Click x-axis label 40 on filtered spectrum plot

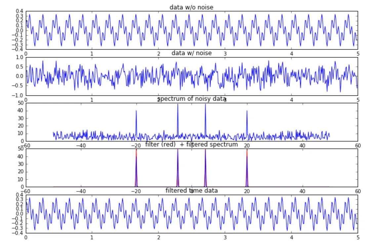[x=302, y=191]
